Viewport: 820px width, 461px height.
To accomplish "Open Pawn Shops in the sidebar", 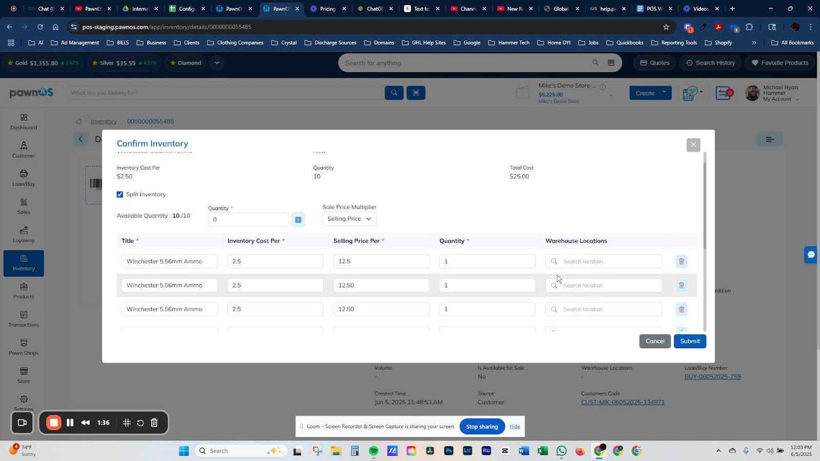I will 24,348.
